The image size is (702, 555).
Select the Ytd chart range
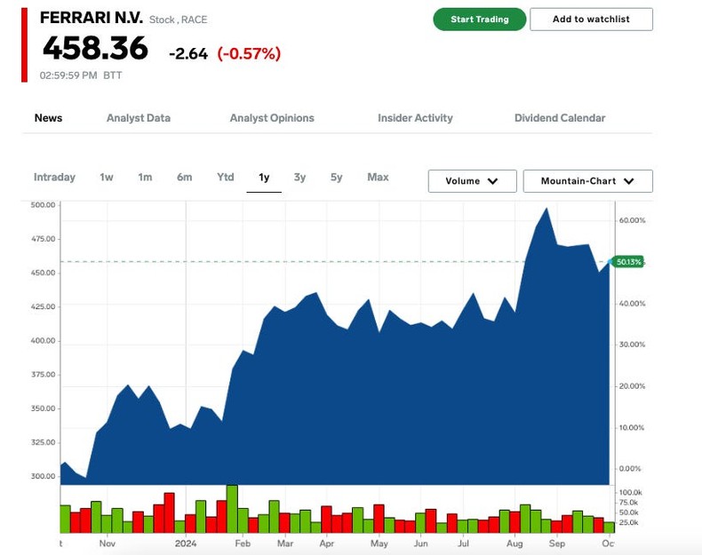coord(226,178)
